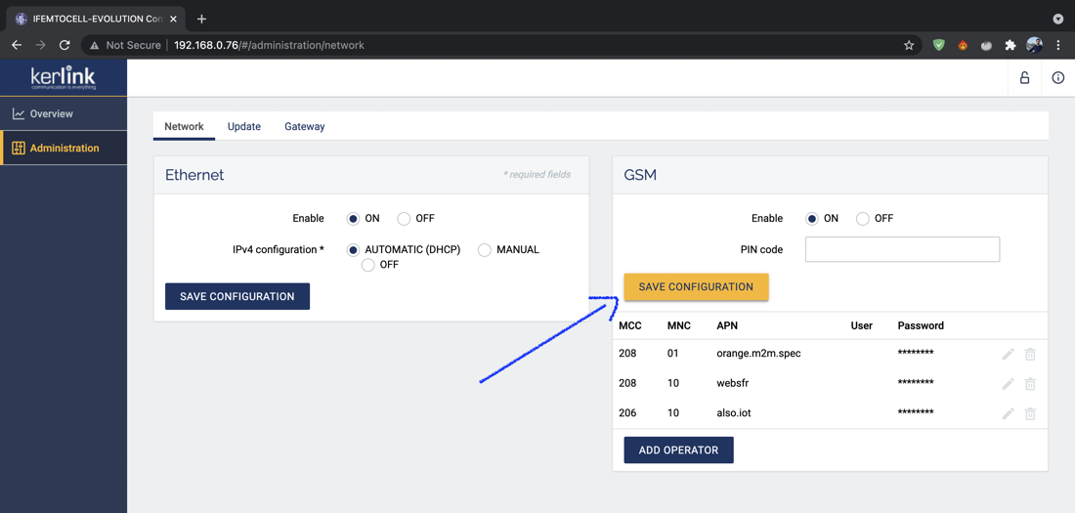Open Chrome three-dot menu

tap(1057, 45)
